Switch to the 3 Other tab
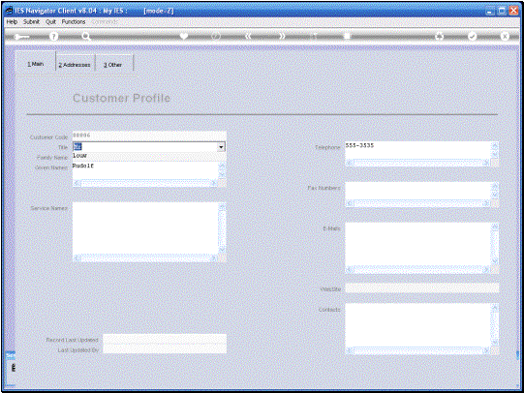 click(113, 65)
